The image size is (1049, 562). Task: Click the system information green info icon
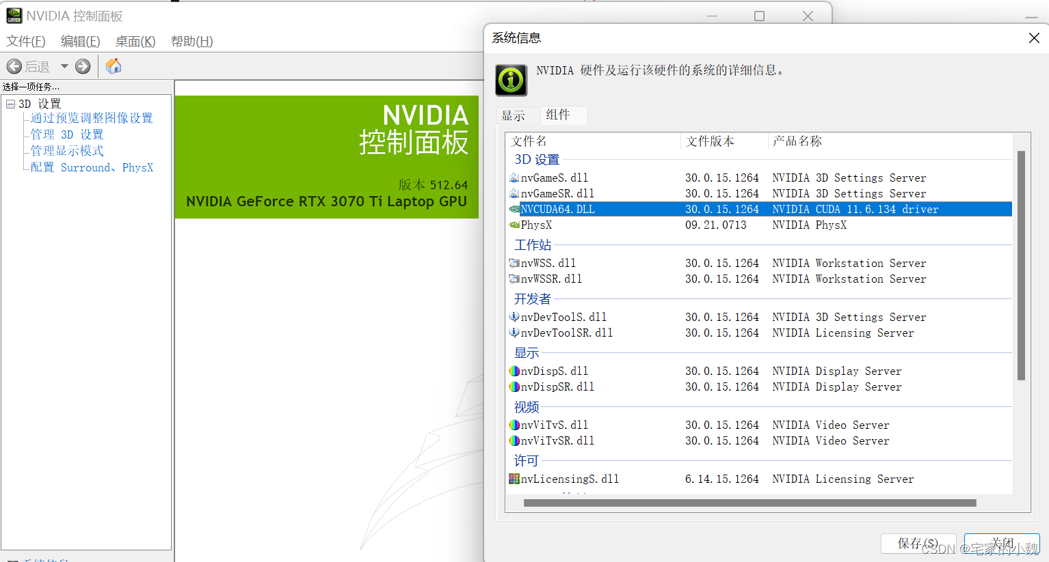tap(512, 81)
